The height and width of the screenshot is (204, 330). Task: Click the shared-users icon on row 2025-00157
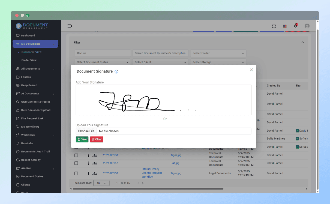(94, 163)
